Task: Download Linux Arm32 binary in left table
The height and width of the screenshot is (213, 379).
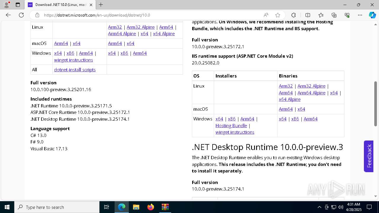Action: [115, 27]
